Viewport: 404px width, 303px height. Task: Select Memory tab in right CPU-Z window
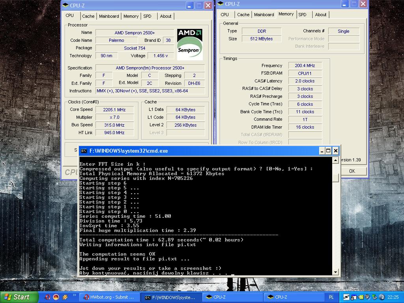click(286, 14)
